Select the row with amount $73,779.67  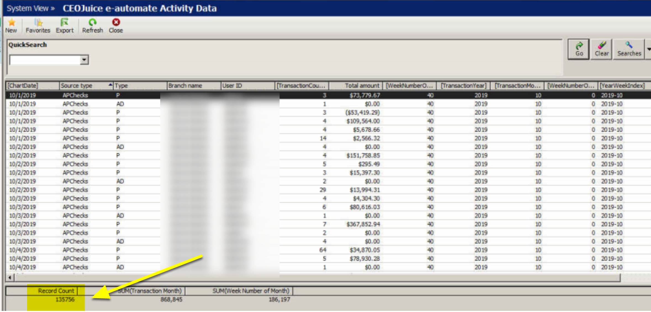coord(328,95)
